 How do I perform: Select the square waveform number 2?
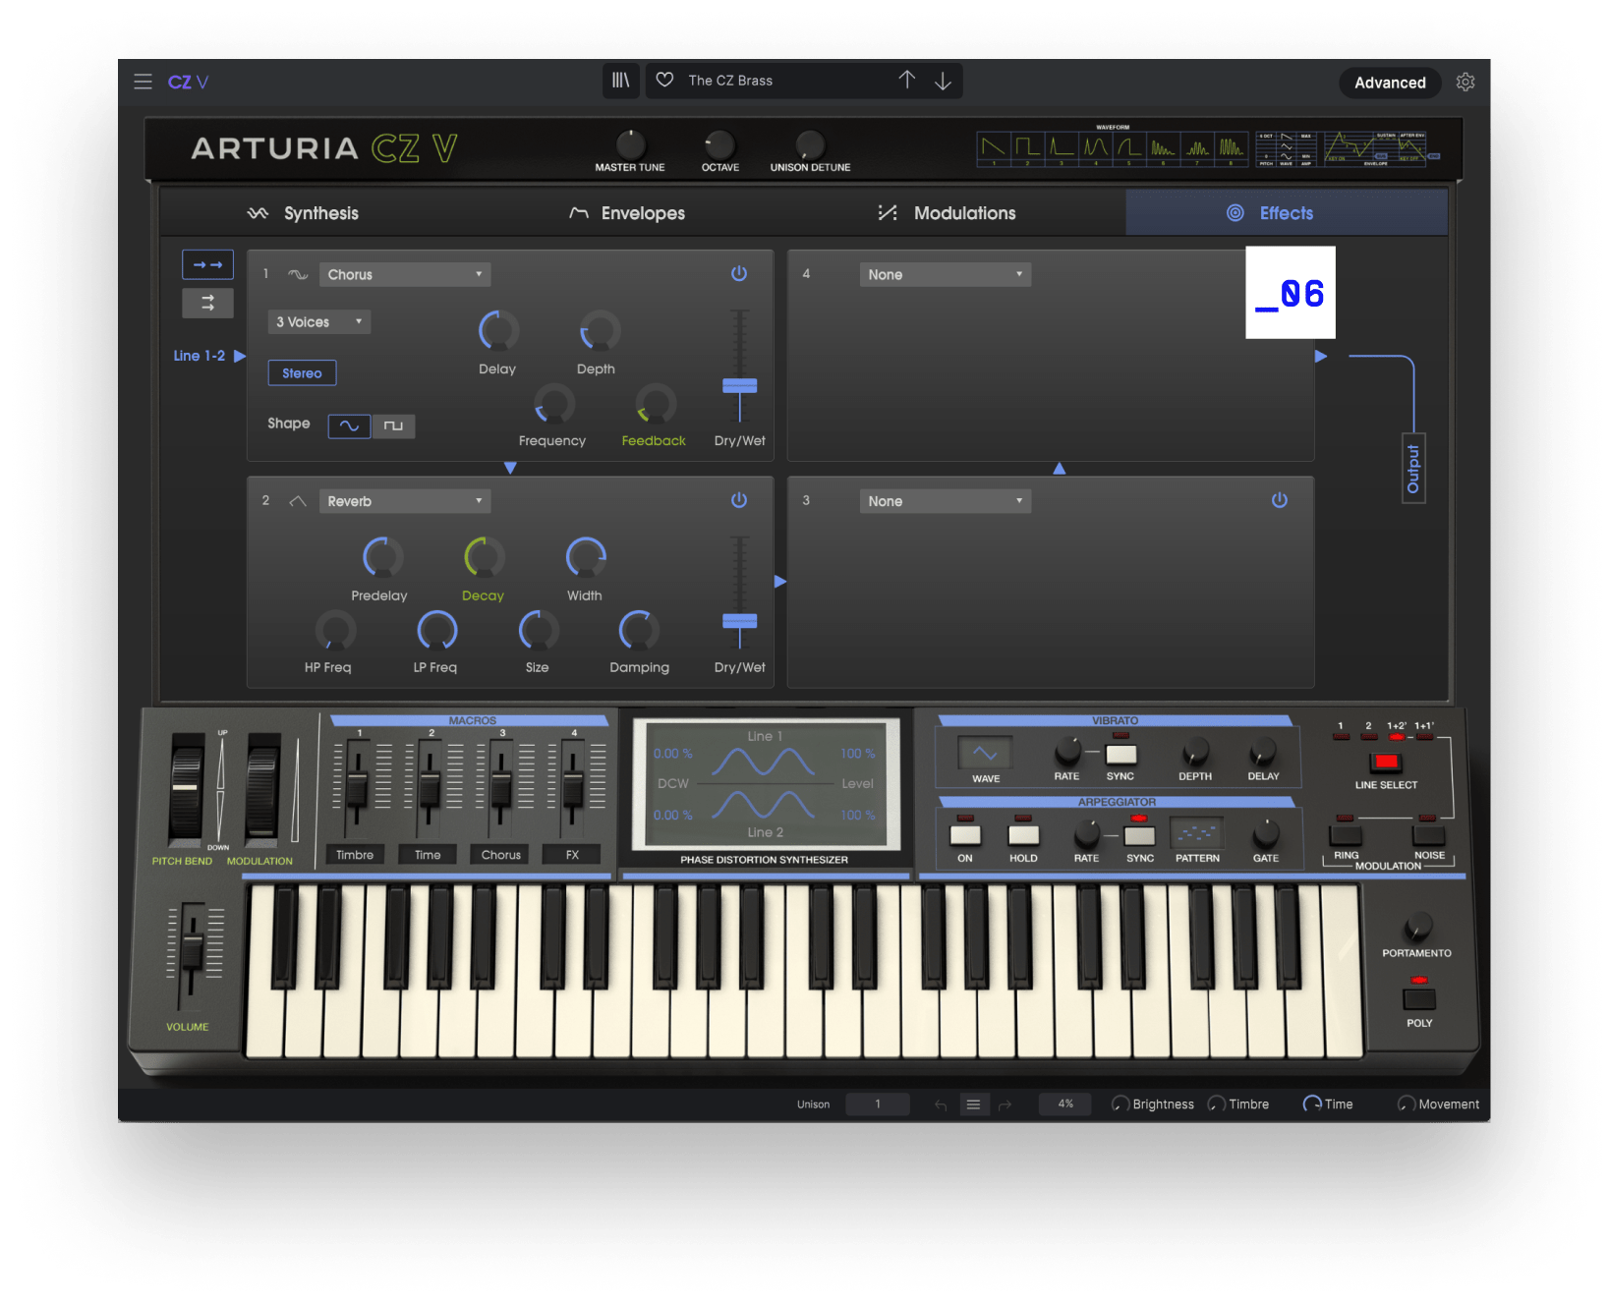pos(1027,148)
